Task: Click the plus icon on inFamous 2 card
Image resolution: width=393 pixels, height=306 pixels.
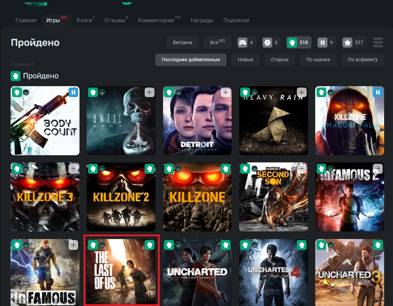Action: coord(378,169)
